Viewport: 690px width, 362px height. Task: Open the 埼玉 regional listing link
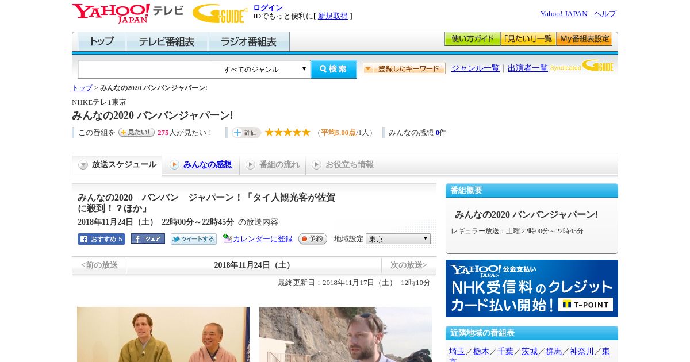click(x=457, y=351)
